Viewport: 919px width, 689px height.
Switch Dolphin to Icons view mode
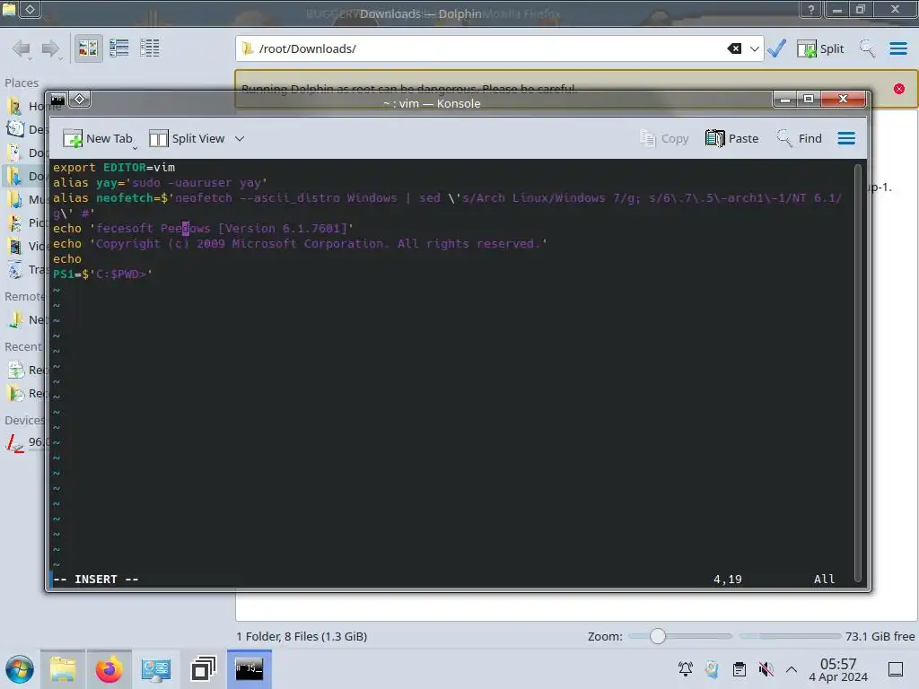(89, 48)
